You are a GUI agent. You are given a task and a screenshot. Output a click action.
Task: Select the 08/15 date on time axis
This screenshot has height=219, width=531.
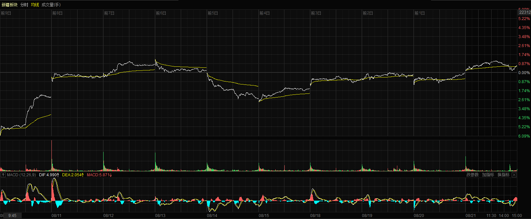point(264,216)
